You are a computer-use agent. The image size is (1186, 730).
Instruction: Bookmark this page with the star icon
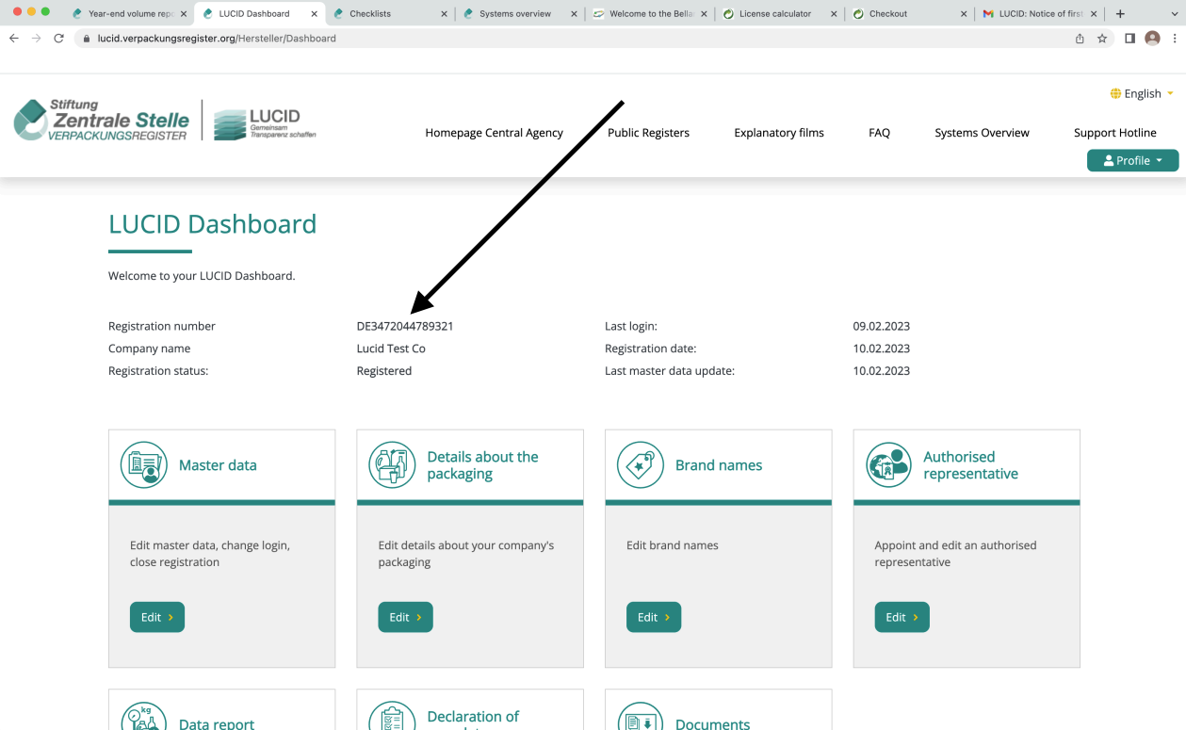pos(1102,39)
